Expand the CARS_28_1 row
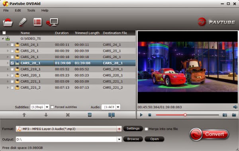The image size is (239, 151). [x=8, y=63]
